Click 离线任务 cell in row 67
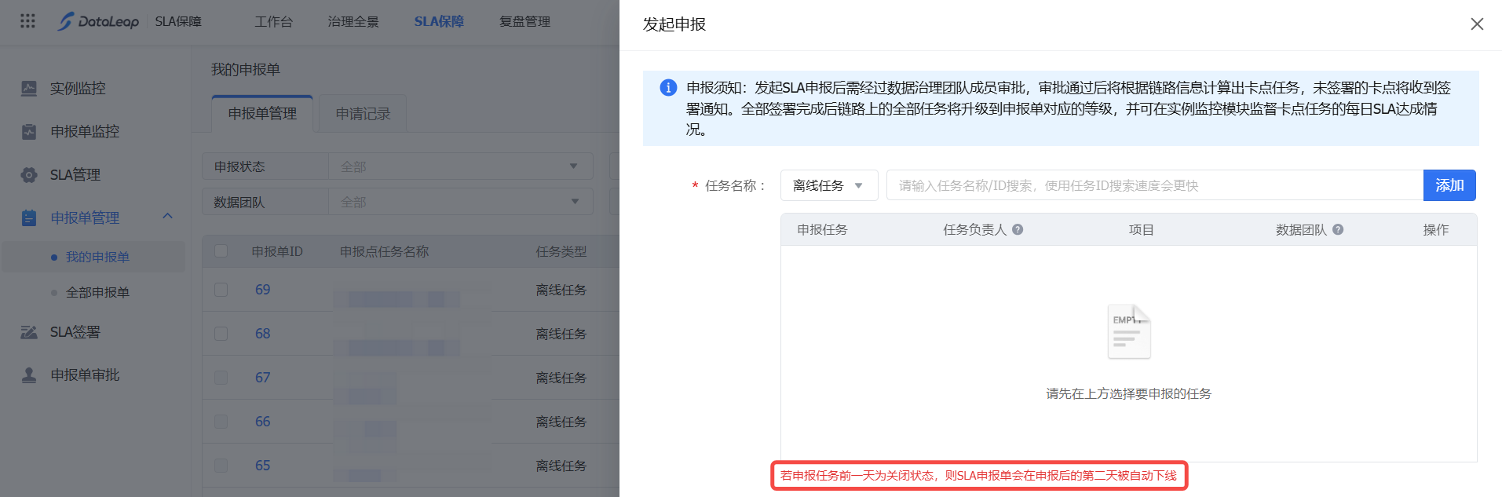Screen dimensions: 1502x497 tap(561, 378)
